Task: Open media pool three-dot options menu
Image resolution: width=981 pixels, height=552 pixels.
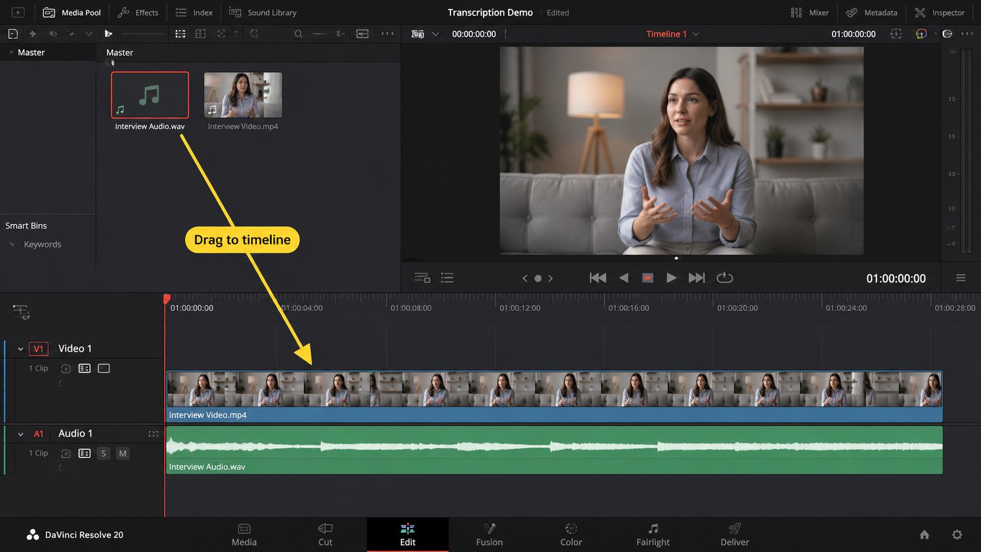Action: pos(387,33)
